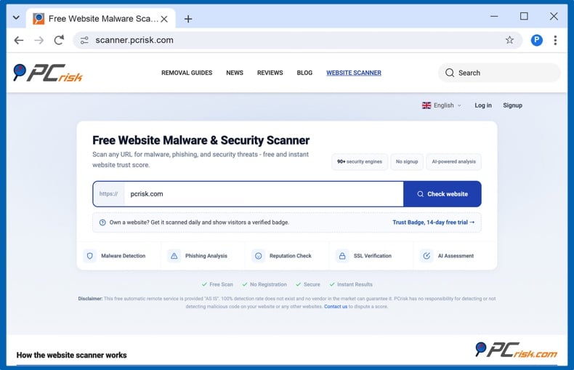Click the Log in link
Image resolution: width=574 pixels, height=370 pixels.
coord(483,105)
